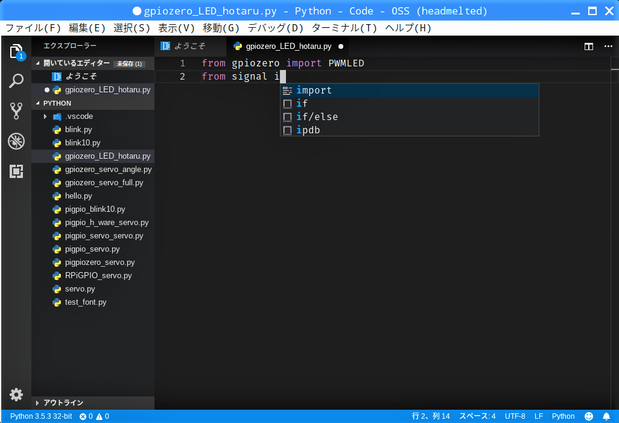Expand the .vscode folder
The height and width of the screenshot is (423, 619).
tap(45, 116)
